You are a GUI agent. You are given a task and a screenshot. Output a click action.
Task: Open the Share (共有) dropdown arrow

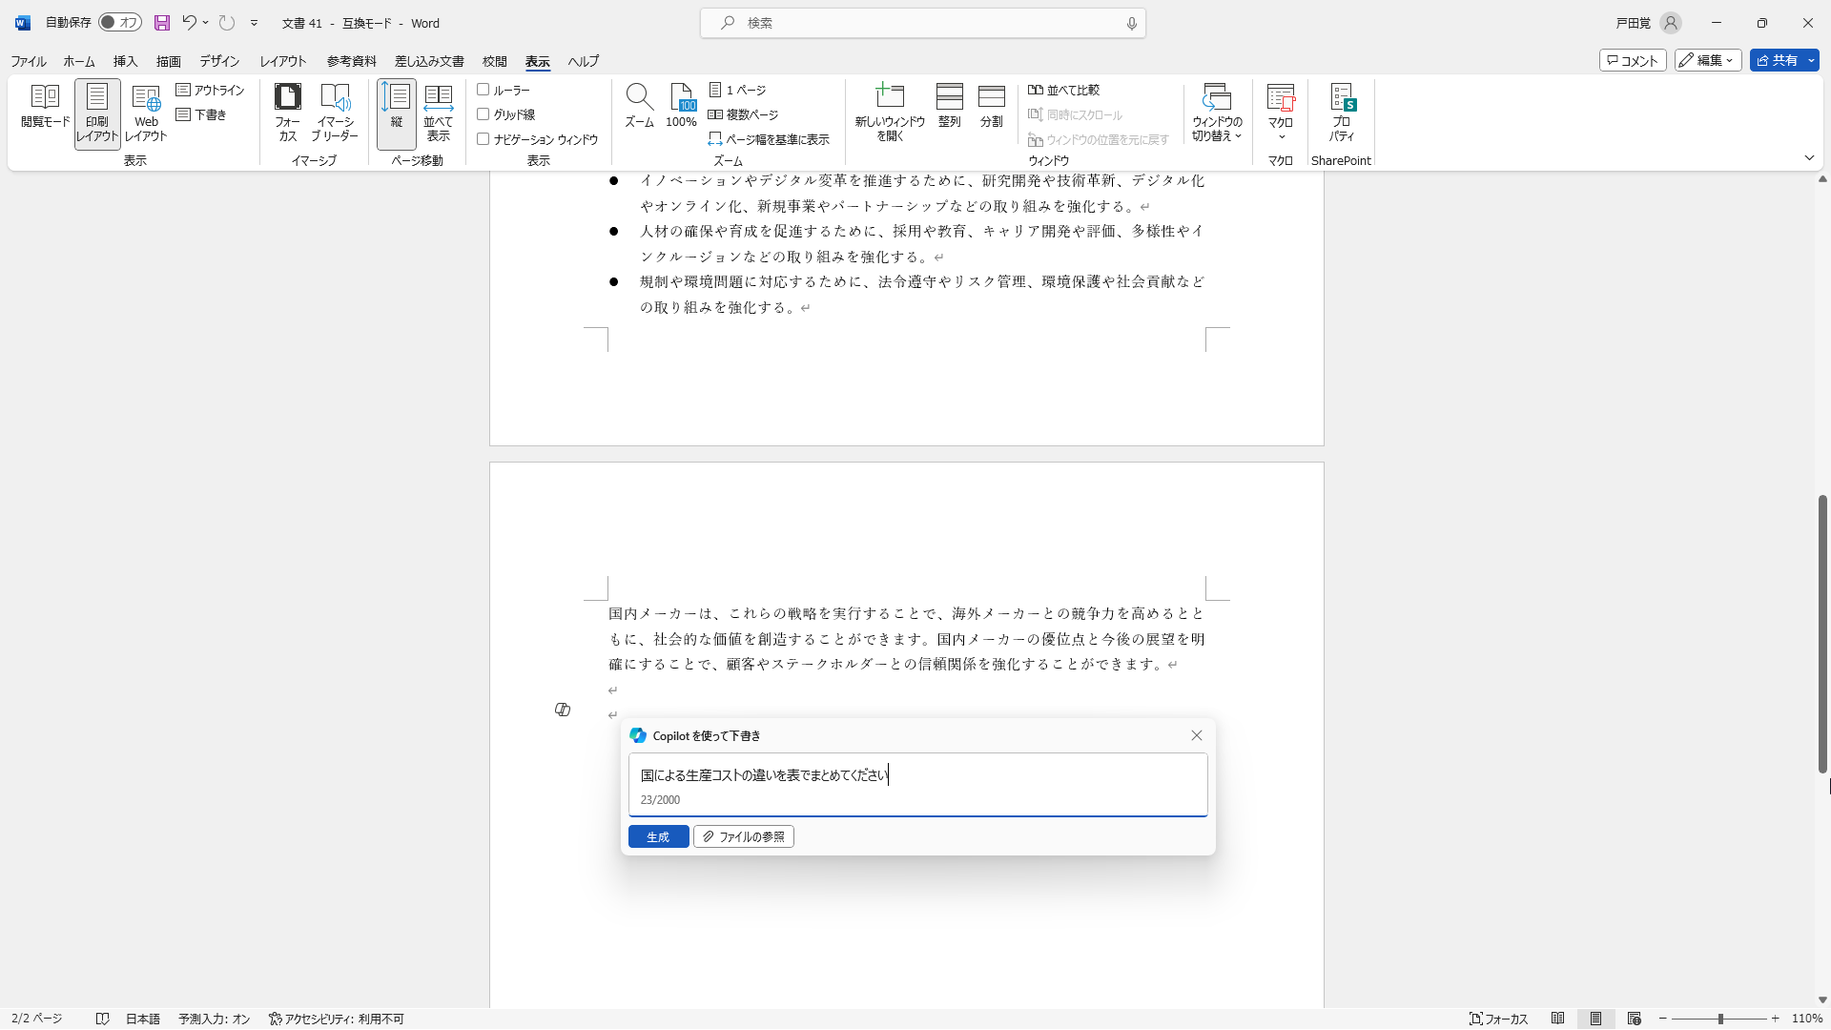[1811, 60]
